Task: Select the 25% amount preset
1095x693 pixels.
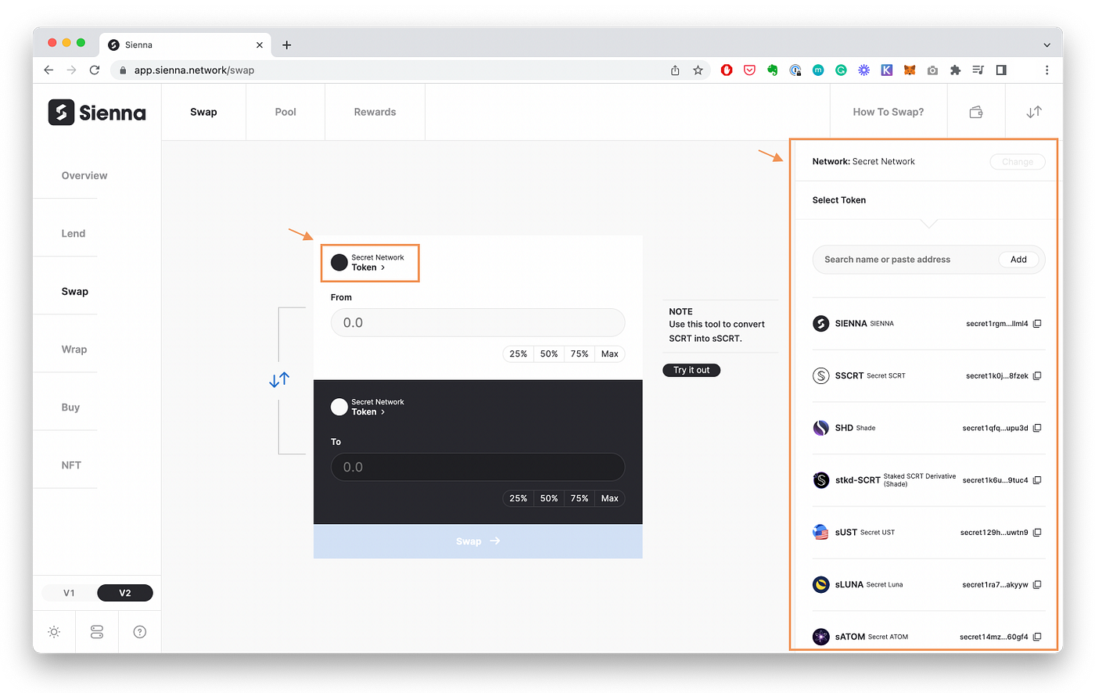Action: (518, 354)
